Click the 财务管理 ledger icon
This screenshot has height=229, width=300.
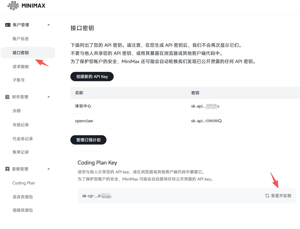pyautogui.click(x=7, y=97)
